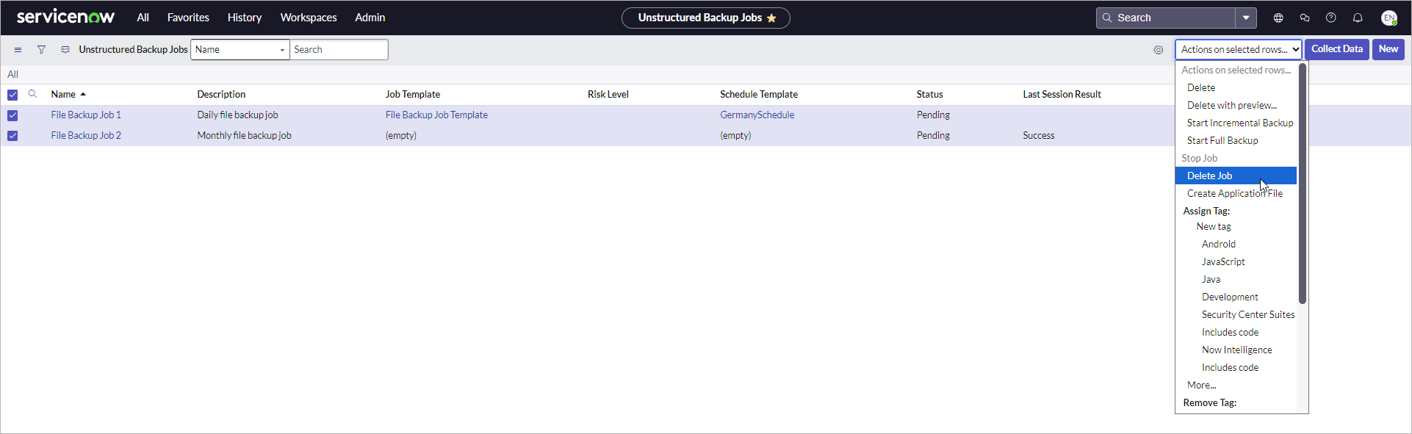
Task: Choose Create Application File
Action: [x=1236, y=193]
